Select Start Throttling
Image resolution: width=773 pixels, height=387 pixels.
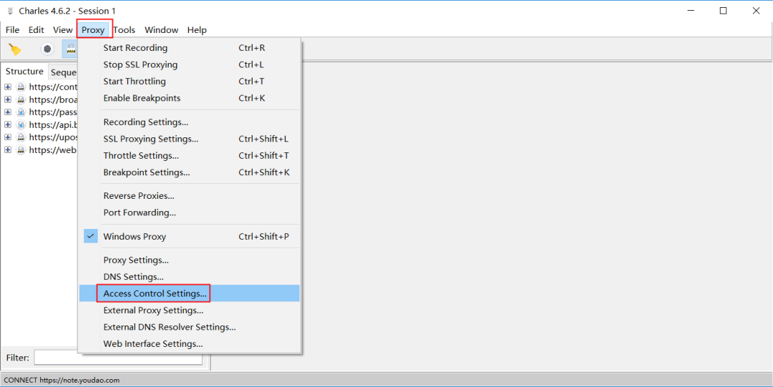(x=189, y=82)
